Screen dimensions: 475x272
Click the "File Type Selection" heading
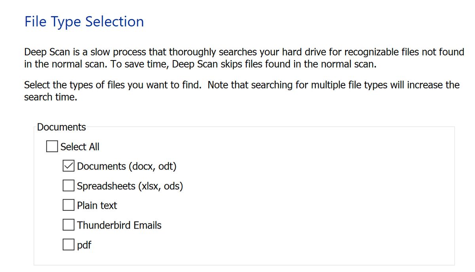(84, 21)
